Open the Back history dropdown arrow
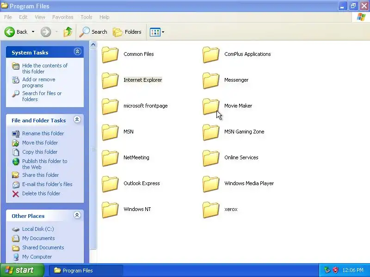The image size is (370, 277). (x=33, y=32)
